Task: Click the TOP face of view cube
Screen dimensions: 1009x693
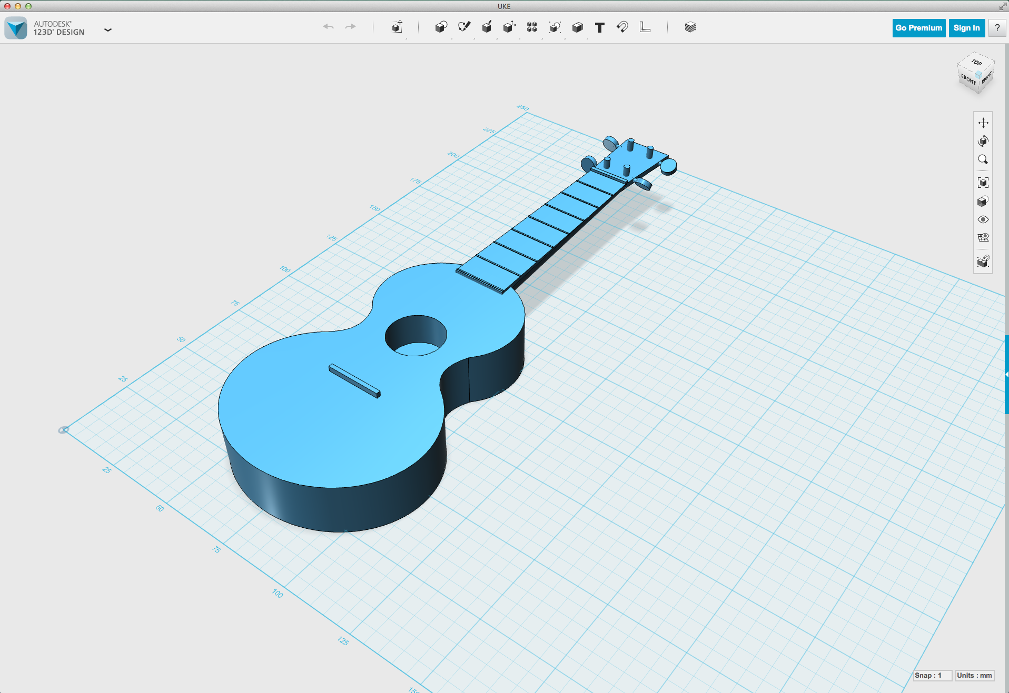Action: 977,62
